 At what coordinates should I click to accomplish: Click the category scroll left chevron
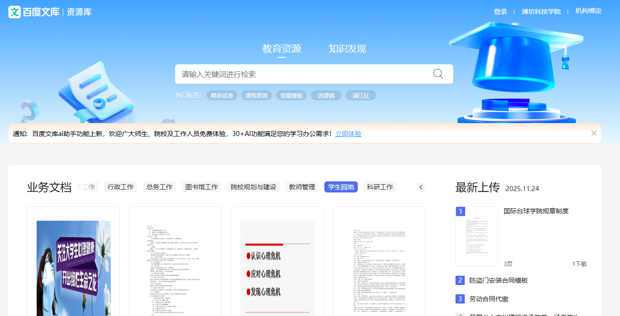coord(421,187)
